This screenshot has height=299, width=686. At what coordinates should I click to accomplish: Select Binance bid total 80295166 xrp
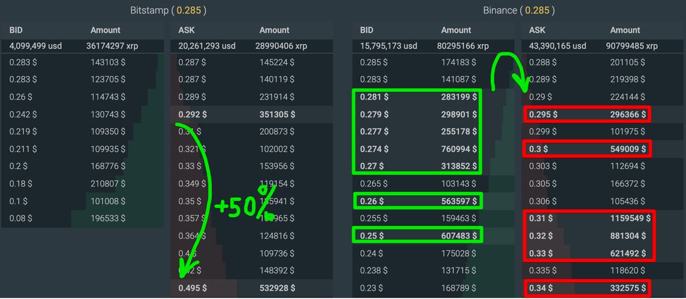click(463, 46)
